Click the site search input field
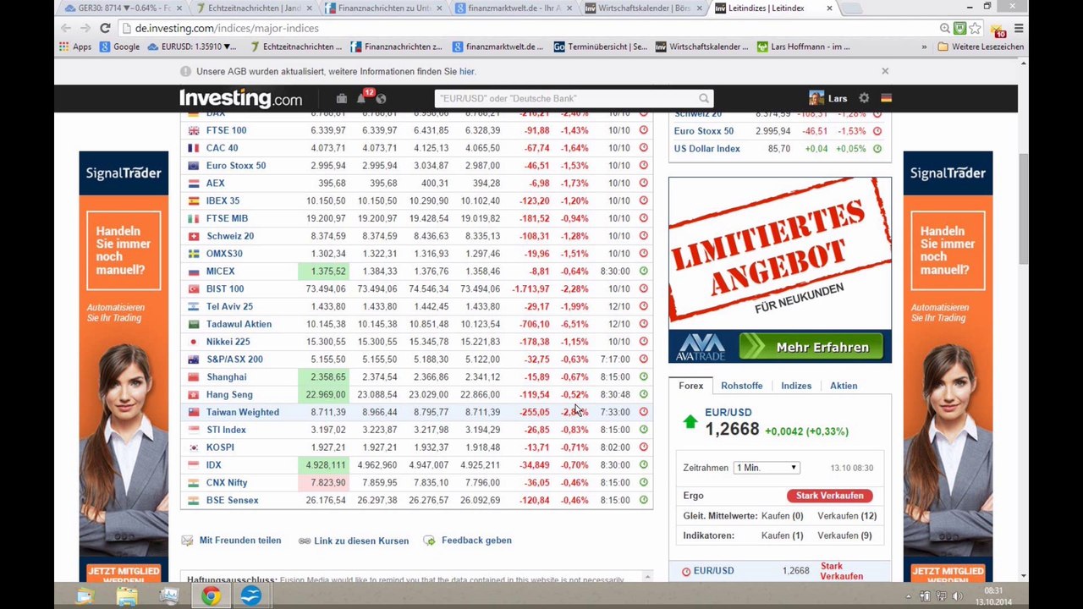 click(574, 98)
